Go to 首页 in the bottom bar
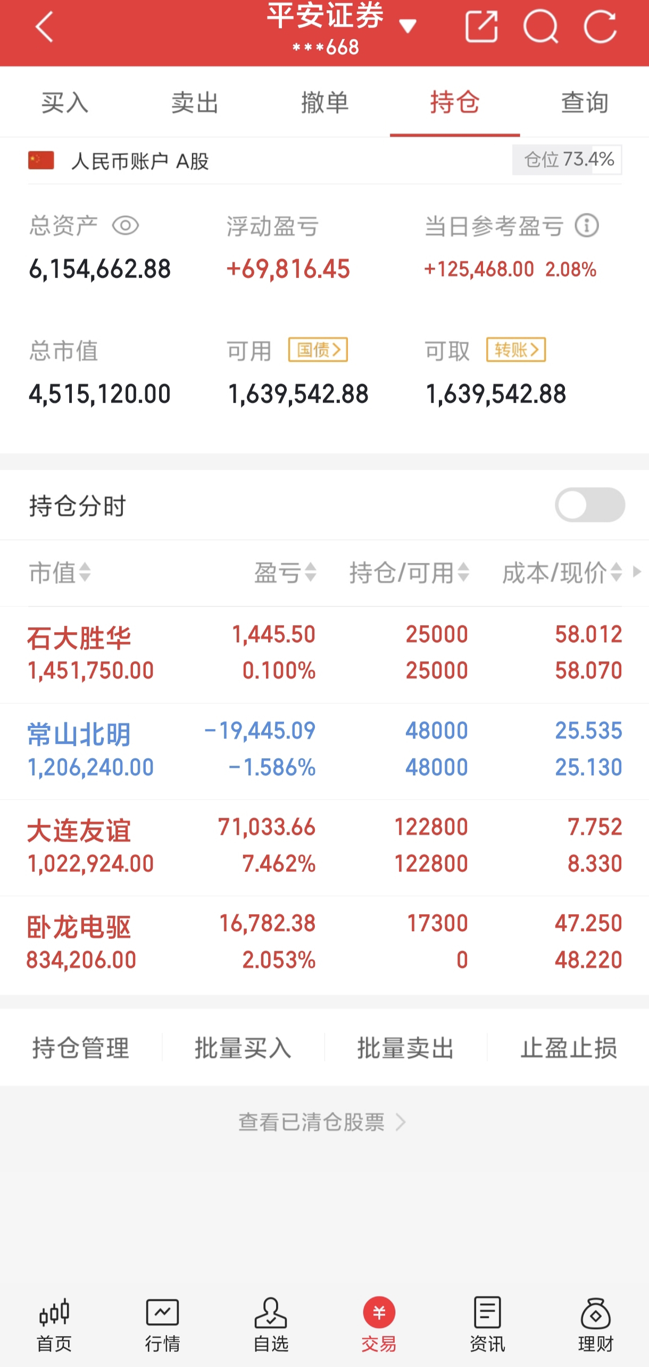649x1367 pixels. point(54,1325)
